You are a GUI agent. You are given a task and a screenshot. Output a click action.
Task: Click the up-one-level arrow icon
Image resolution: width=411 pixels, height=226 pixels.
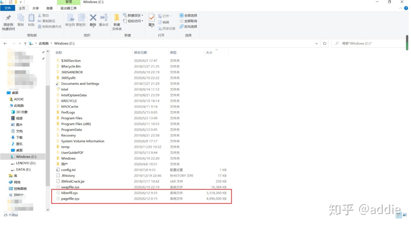click(25, 43)
